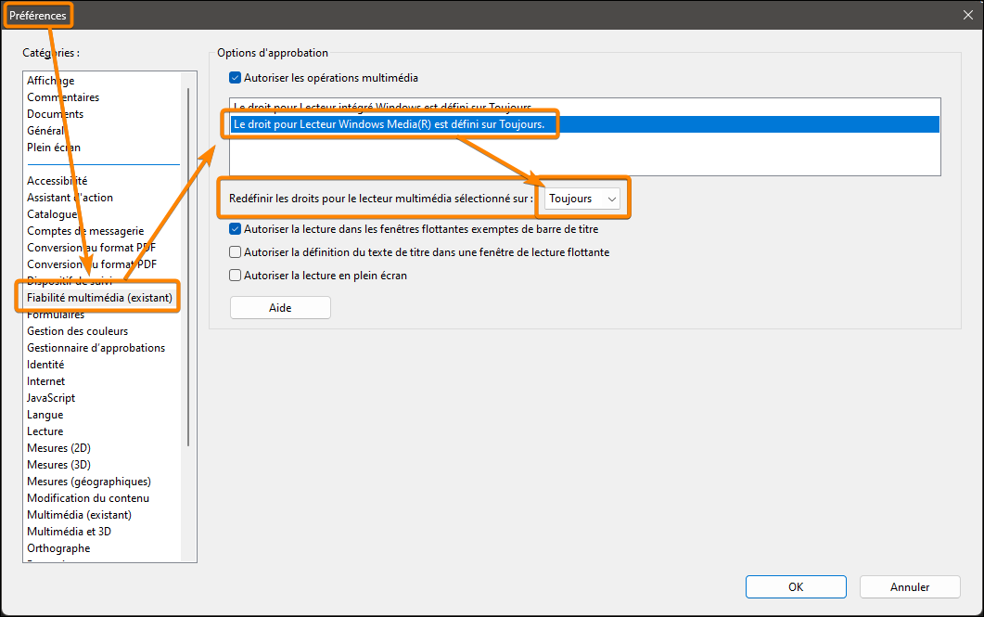This screenshot has width=984, height=617.
Task: Cancel the dialog with Annuler
Action: click(x=909, y=586)
